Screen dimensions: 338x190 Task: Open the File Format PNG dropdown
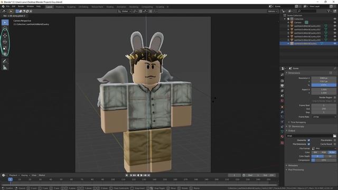(x=324, y=149)
